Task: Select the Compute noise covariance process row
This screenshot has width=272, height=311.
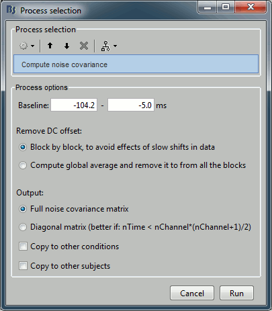Action: click(136, 64)
